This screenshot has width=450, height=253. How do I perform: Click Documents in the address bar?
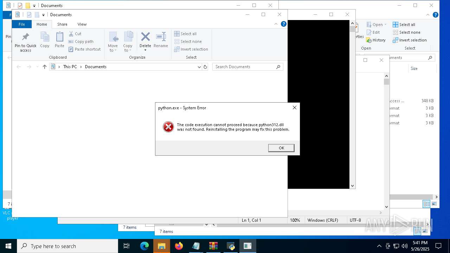click(x=96, y=67)
